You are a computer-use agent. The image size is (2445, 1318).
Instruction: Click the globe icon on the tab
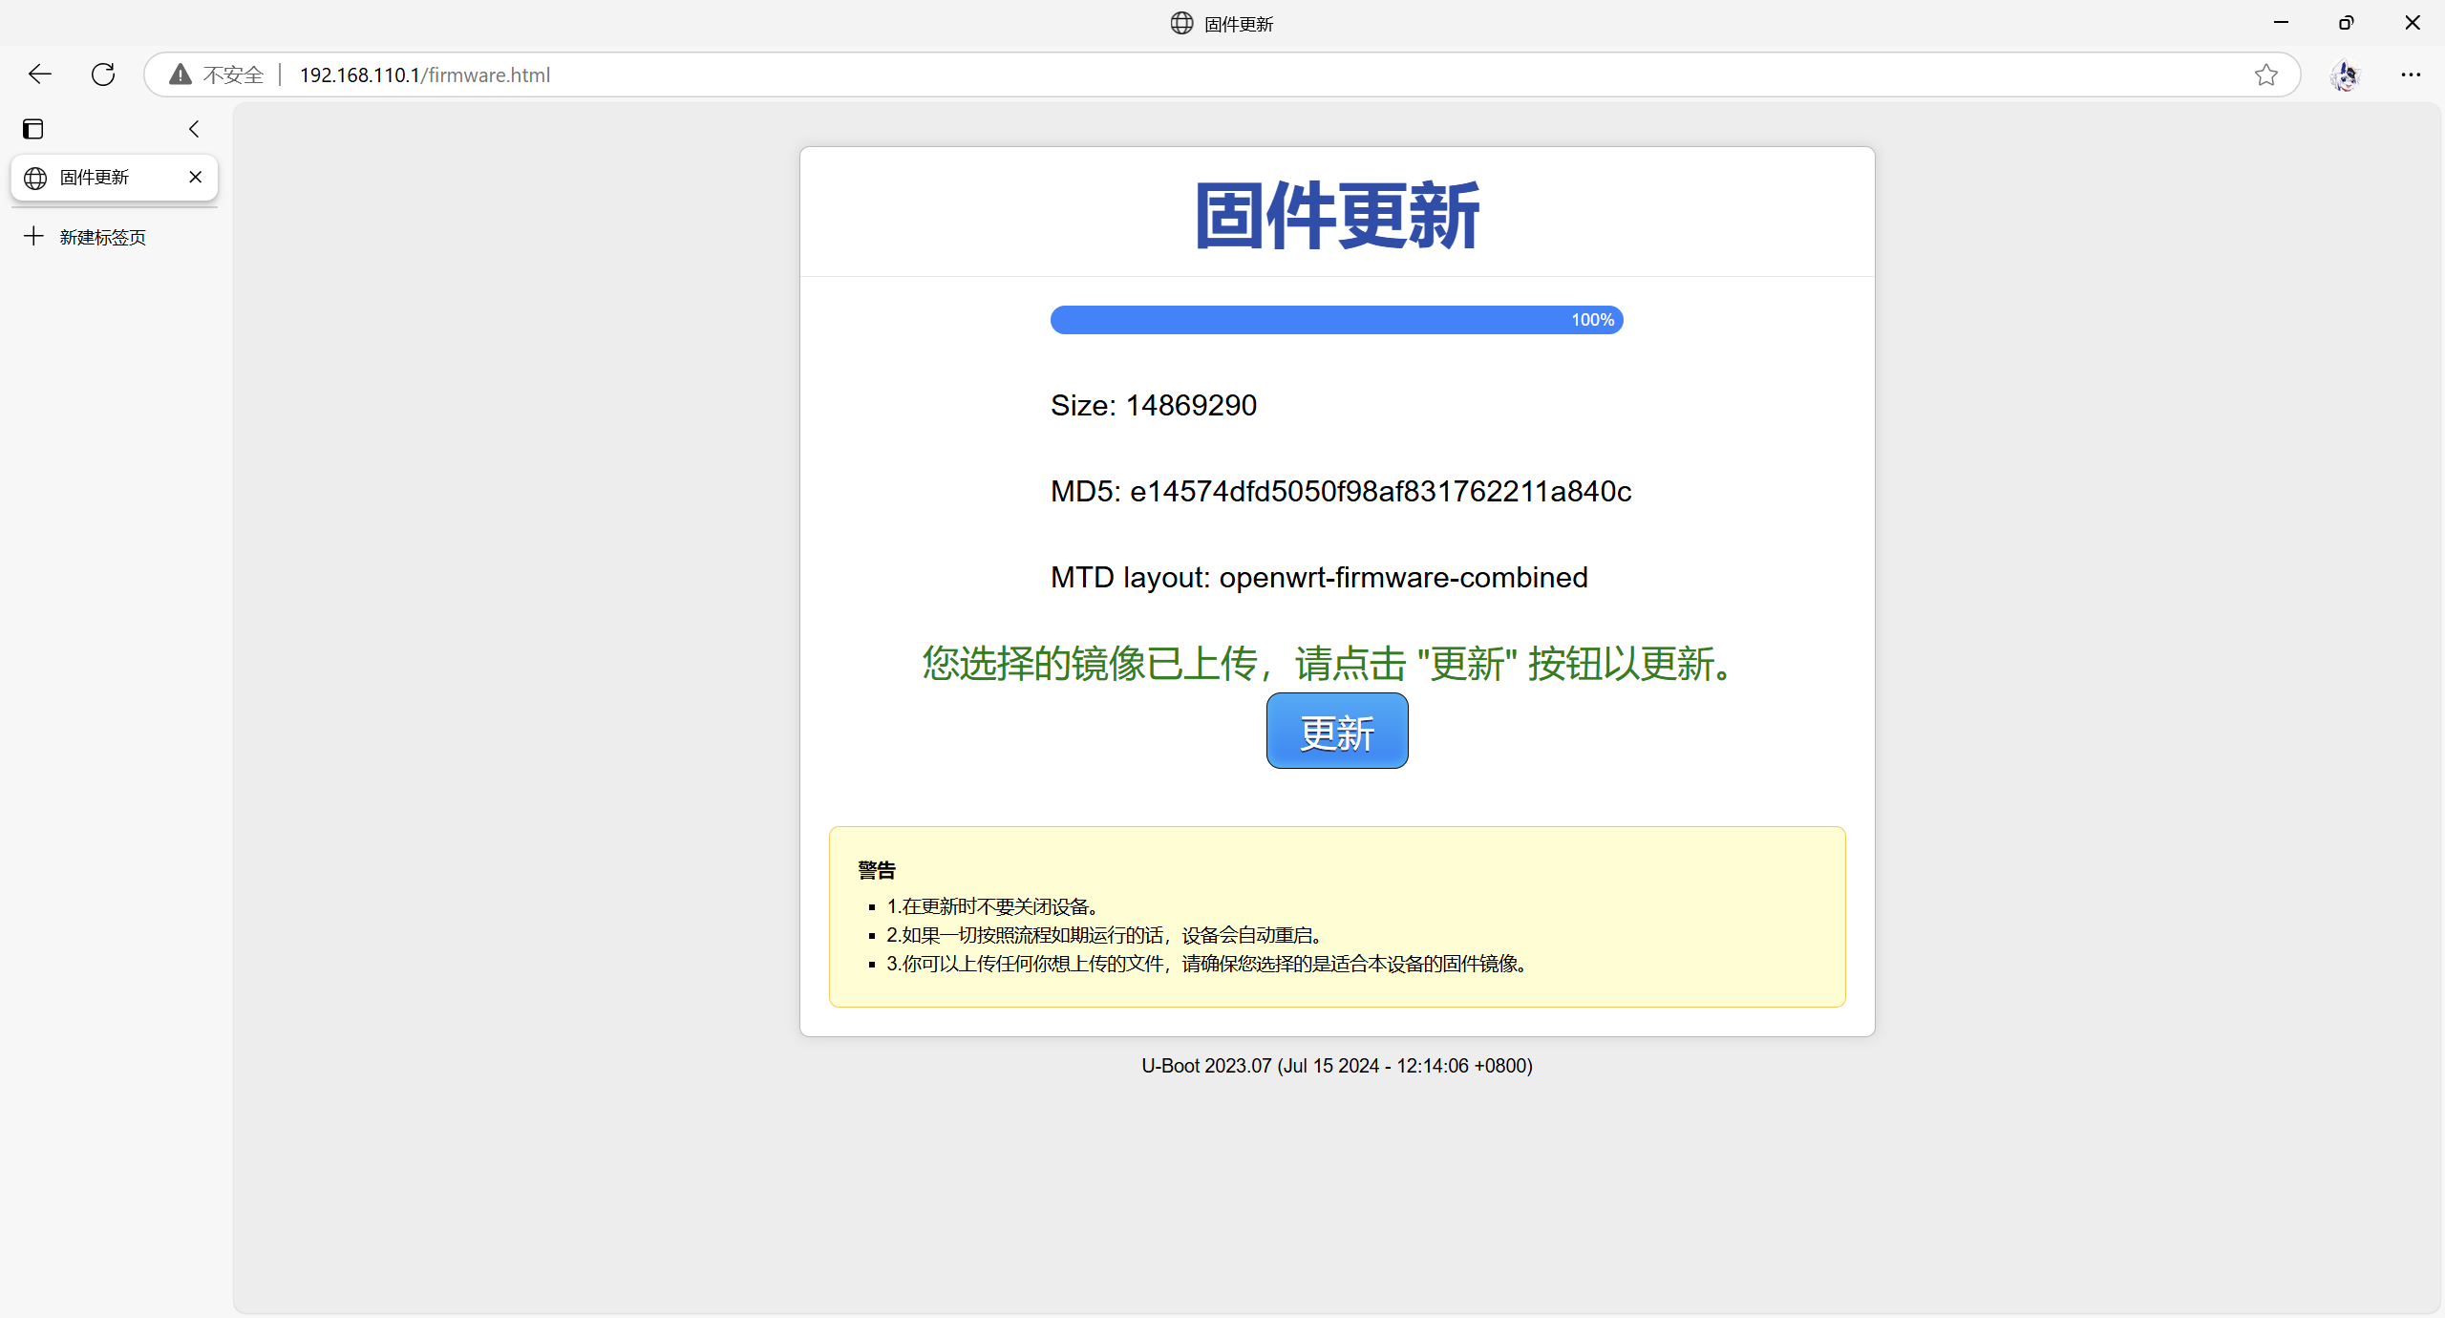(x=35, y=178)
